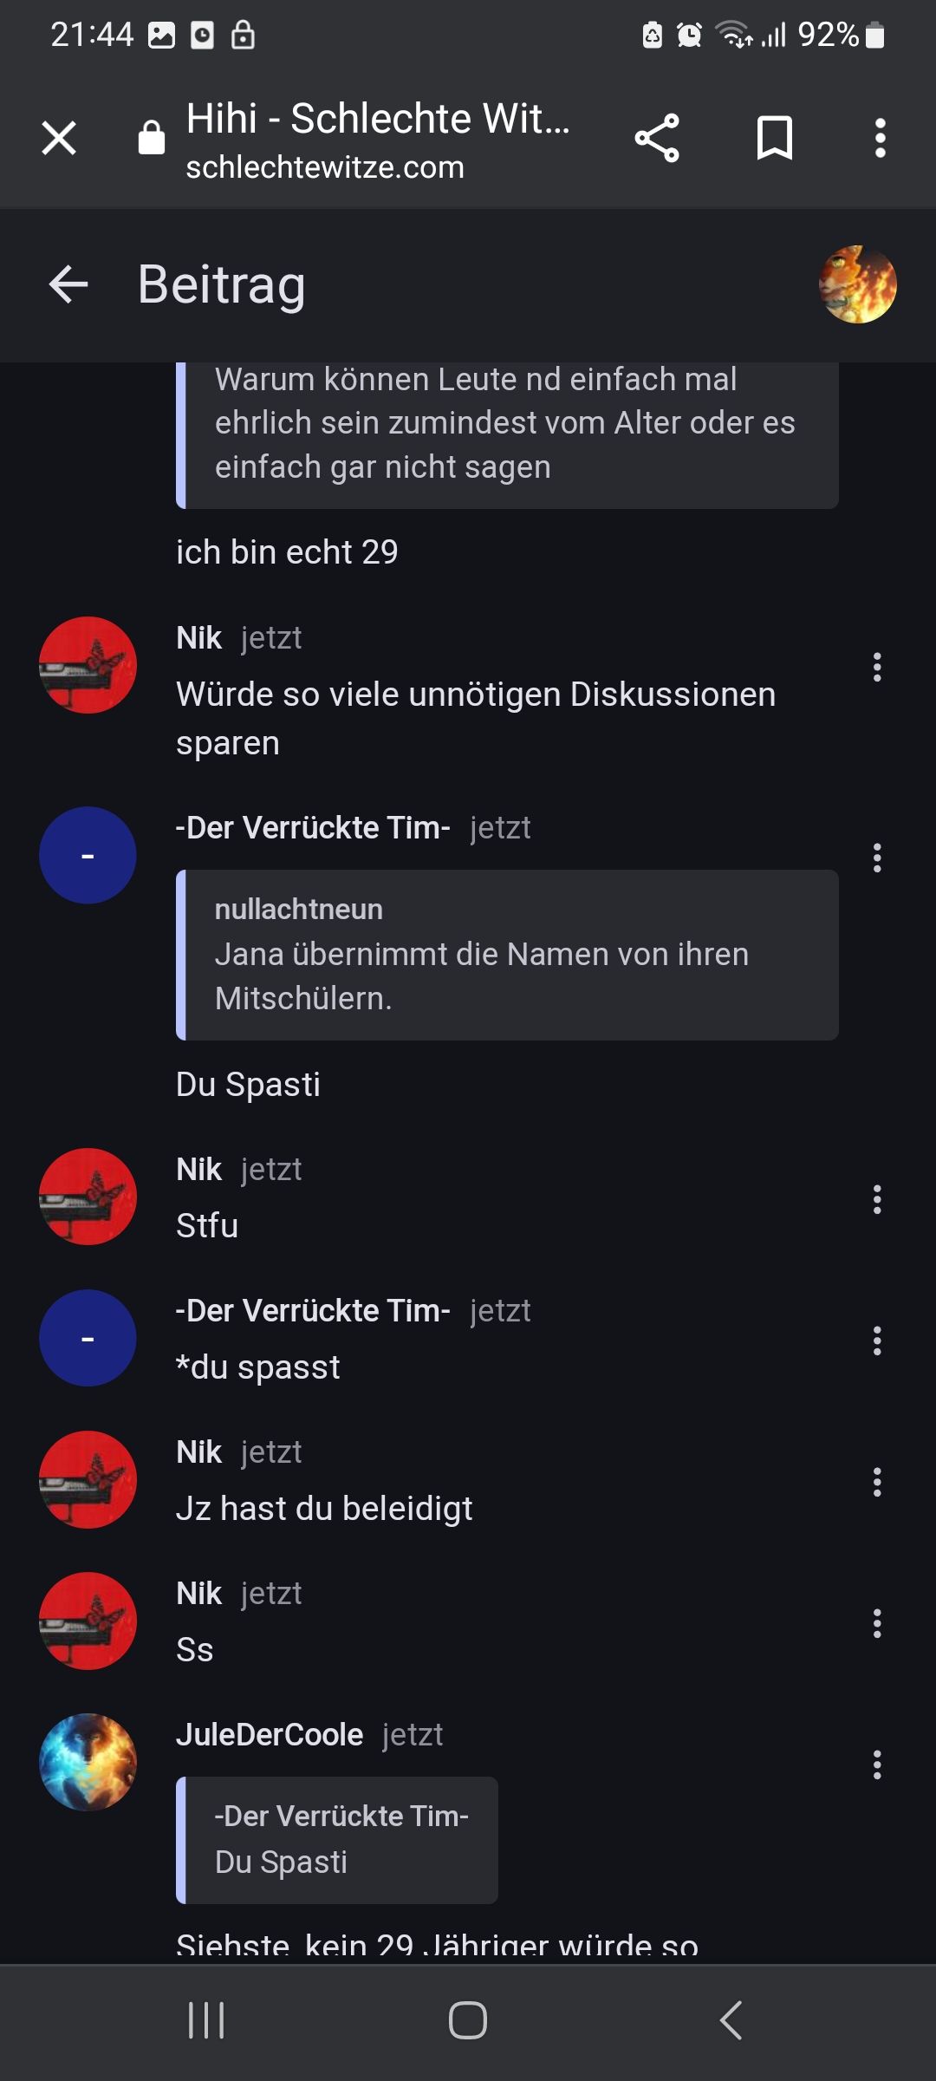The image size is (936, 2081).
Task: Close the browser custom tab
Action: (59, 138)
